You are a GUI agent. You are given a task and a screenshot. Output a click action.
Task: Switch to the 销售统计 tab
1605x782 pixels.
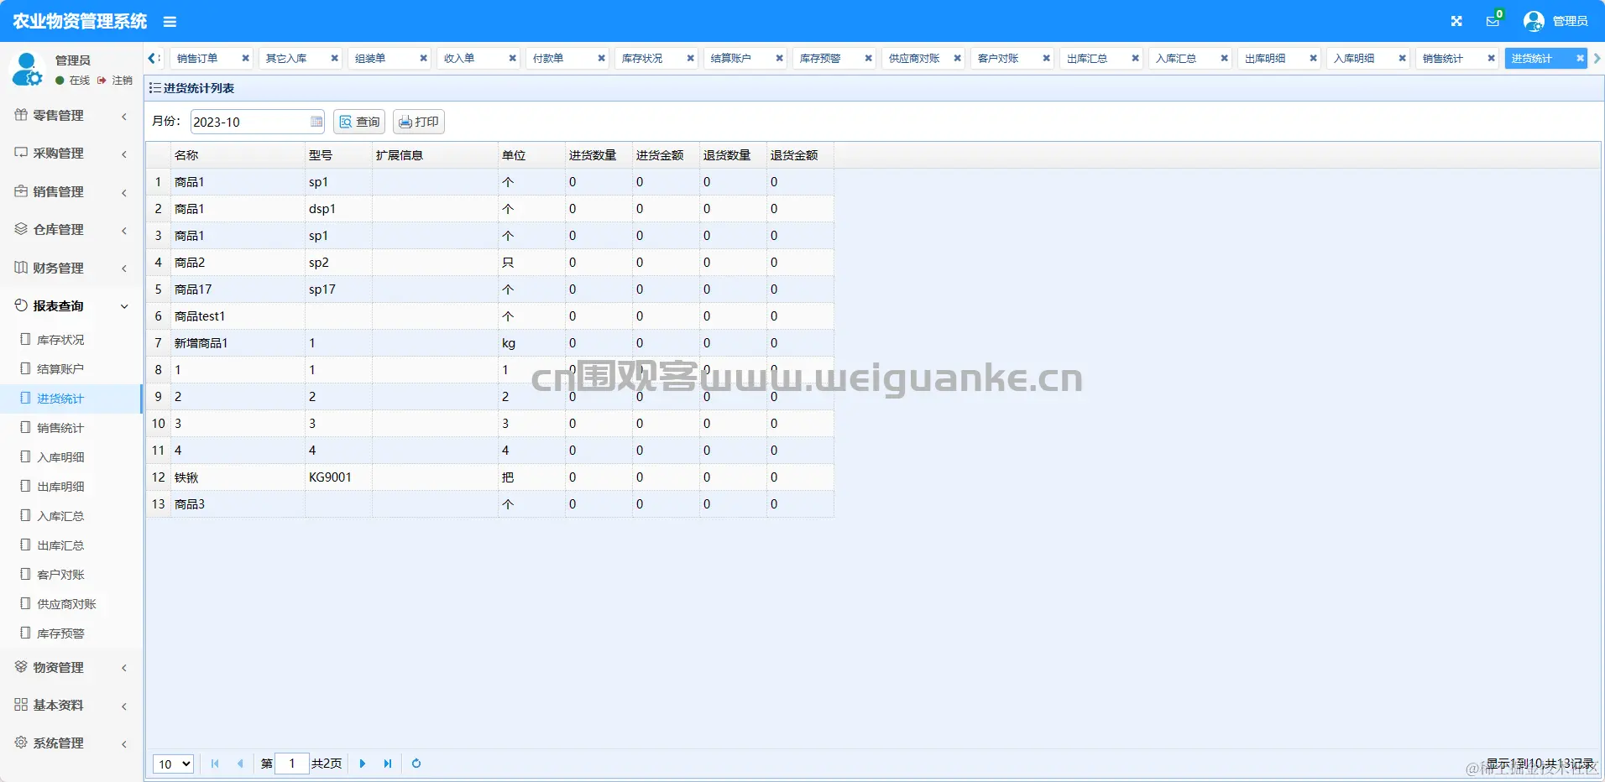[1443, 58]
